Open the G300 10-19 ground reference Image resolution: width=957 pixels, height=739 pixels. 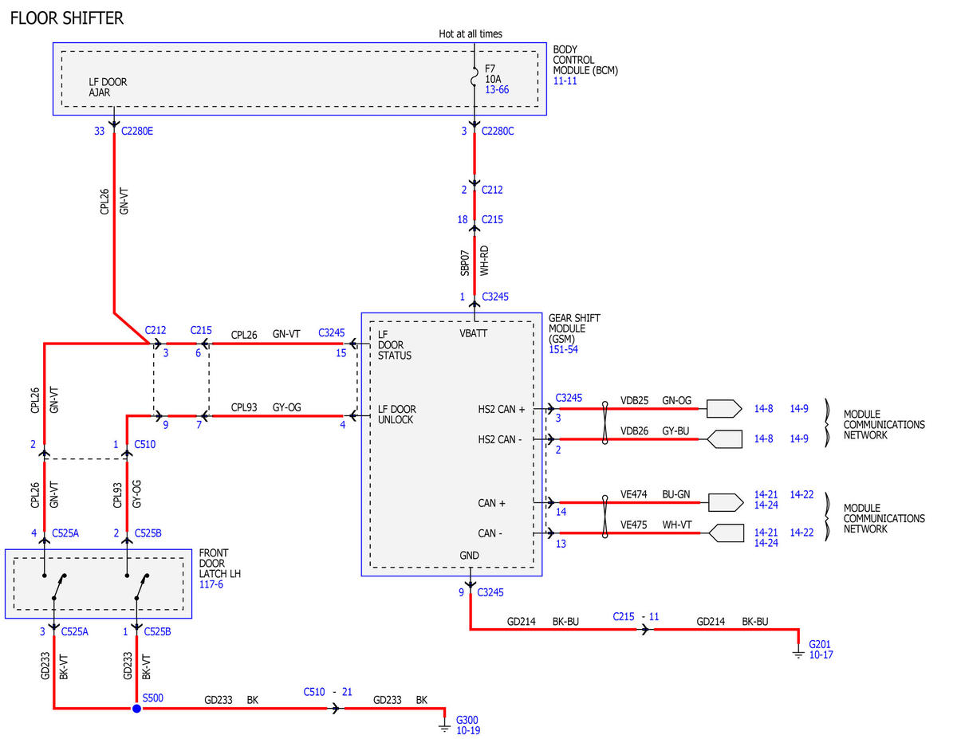[x=468, y=729]
